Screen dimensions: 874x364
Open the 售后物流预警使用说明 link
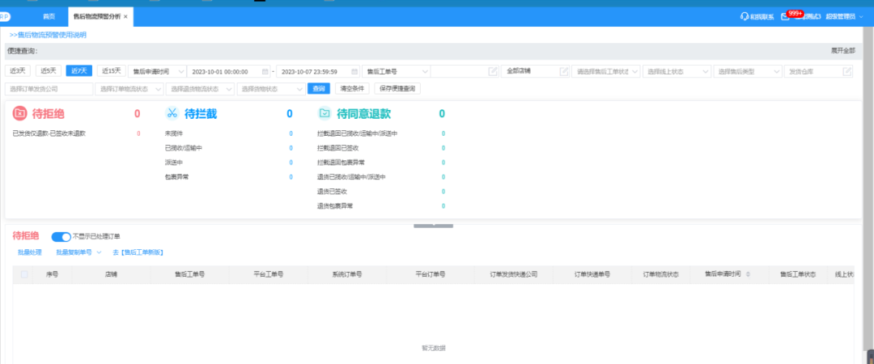tap(48, 35)
